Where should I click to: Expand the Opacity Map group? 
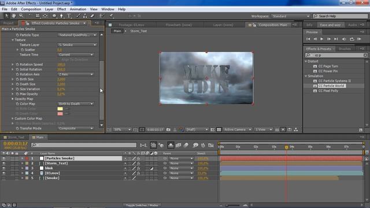click(x=13, y=99)
